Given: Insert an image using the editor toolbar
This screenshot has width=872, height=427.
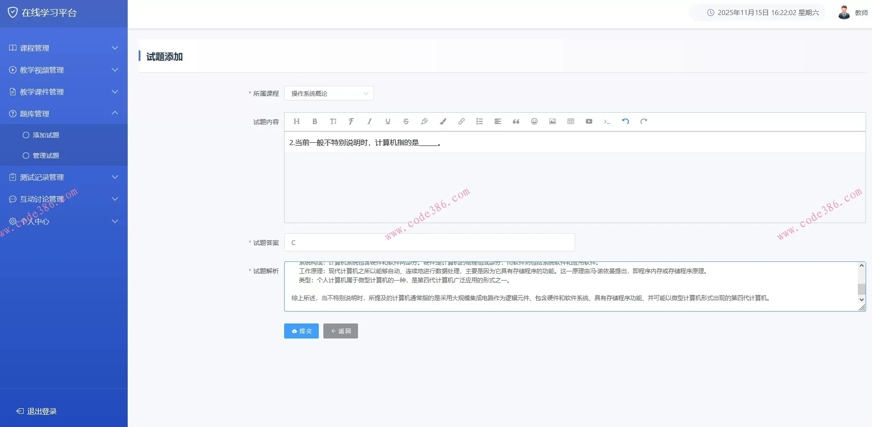Looking at the screenshot, I should (x=552, y=121).
